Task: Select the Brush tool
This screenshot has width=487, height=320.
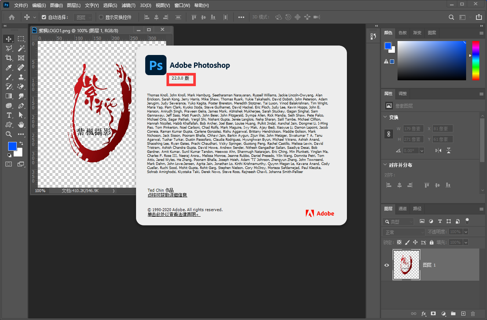Action: [x=9, y=77]
